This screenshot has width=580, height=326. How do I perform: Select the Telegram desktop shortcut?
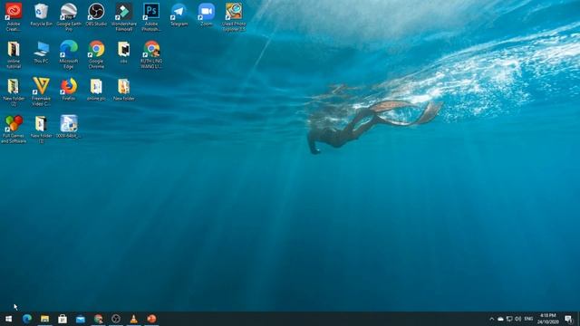[x=179, y=14]
